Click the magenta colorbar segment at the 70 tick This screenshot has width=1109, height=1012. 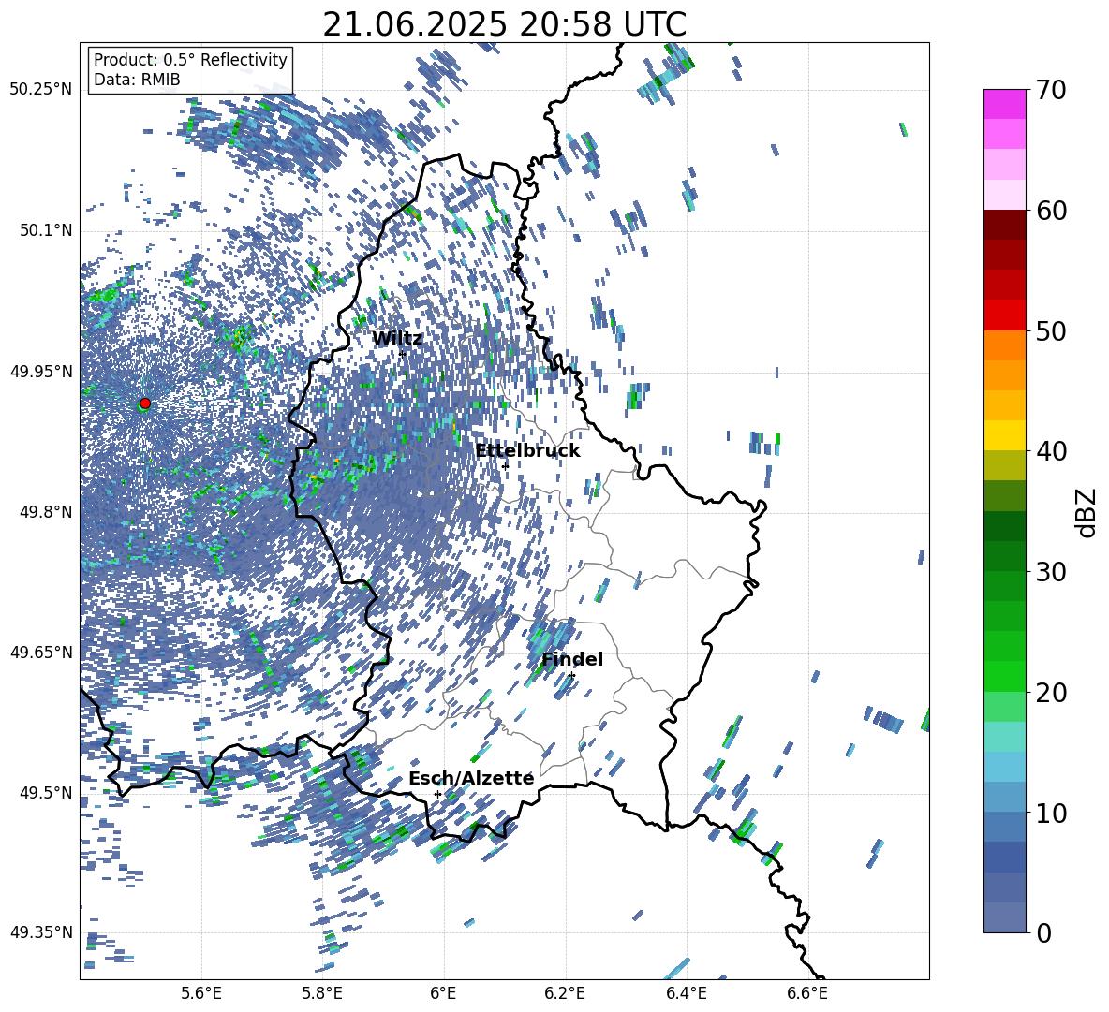tap(1004, 104)
